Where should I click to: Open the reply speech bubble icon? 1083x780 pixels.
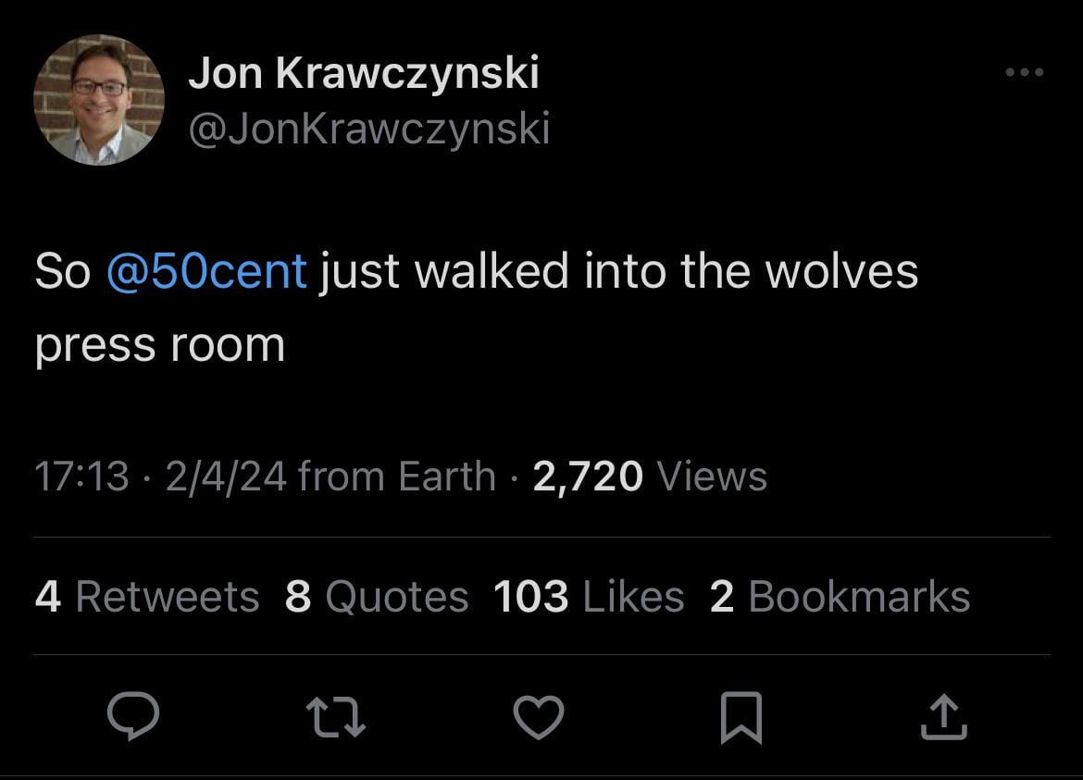[x=133, y=717]
